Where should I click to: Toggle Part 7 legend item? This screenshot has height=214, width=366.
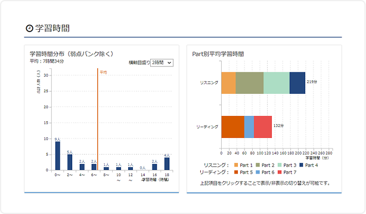pos(287,172)
